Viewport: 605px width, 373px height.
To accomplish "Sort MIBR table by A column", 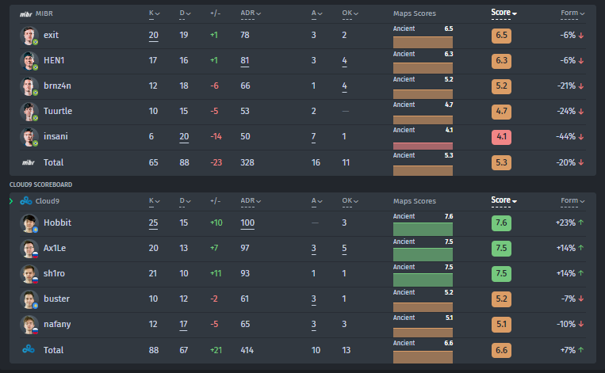I will [x=317, y=13].
